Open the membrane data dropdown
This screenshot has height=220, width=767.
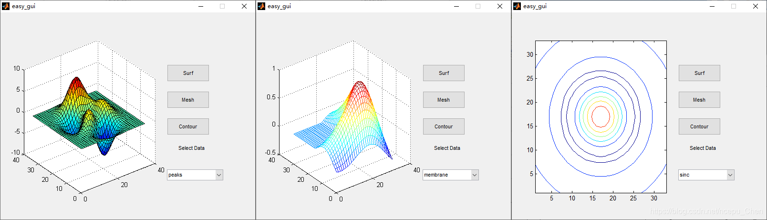tap(451, 175)
